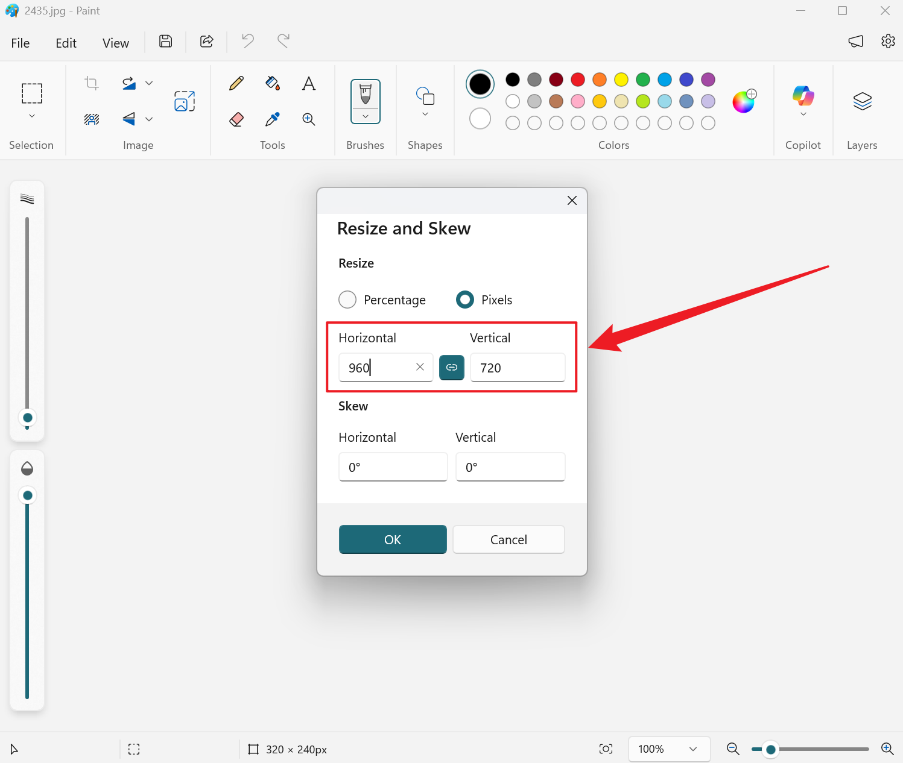This screenshot has height=763, width=903.
Task: Pick the red color swatch
Action: [578, 80]
